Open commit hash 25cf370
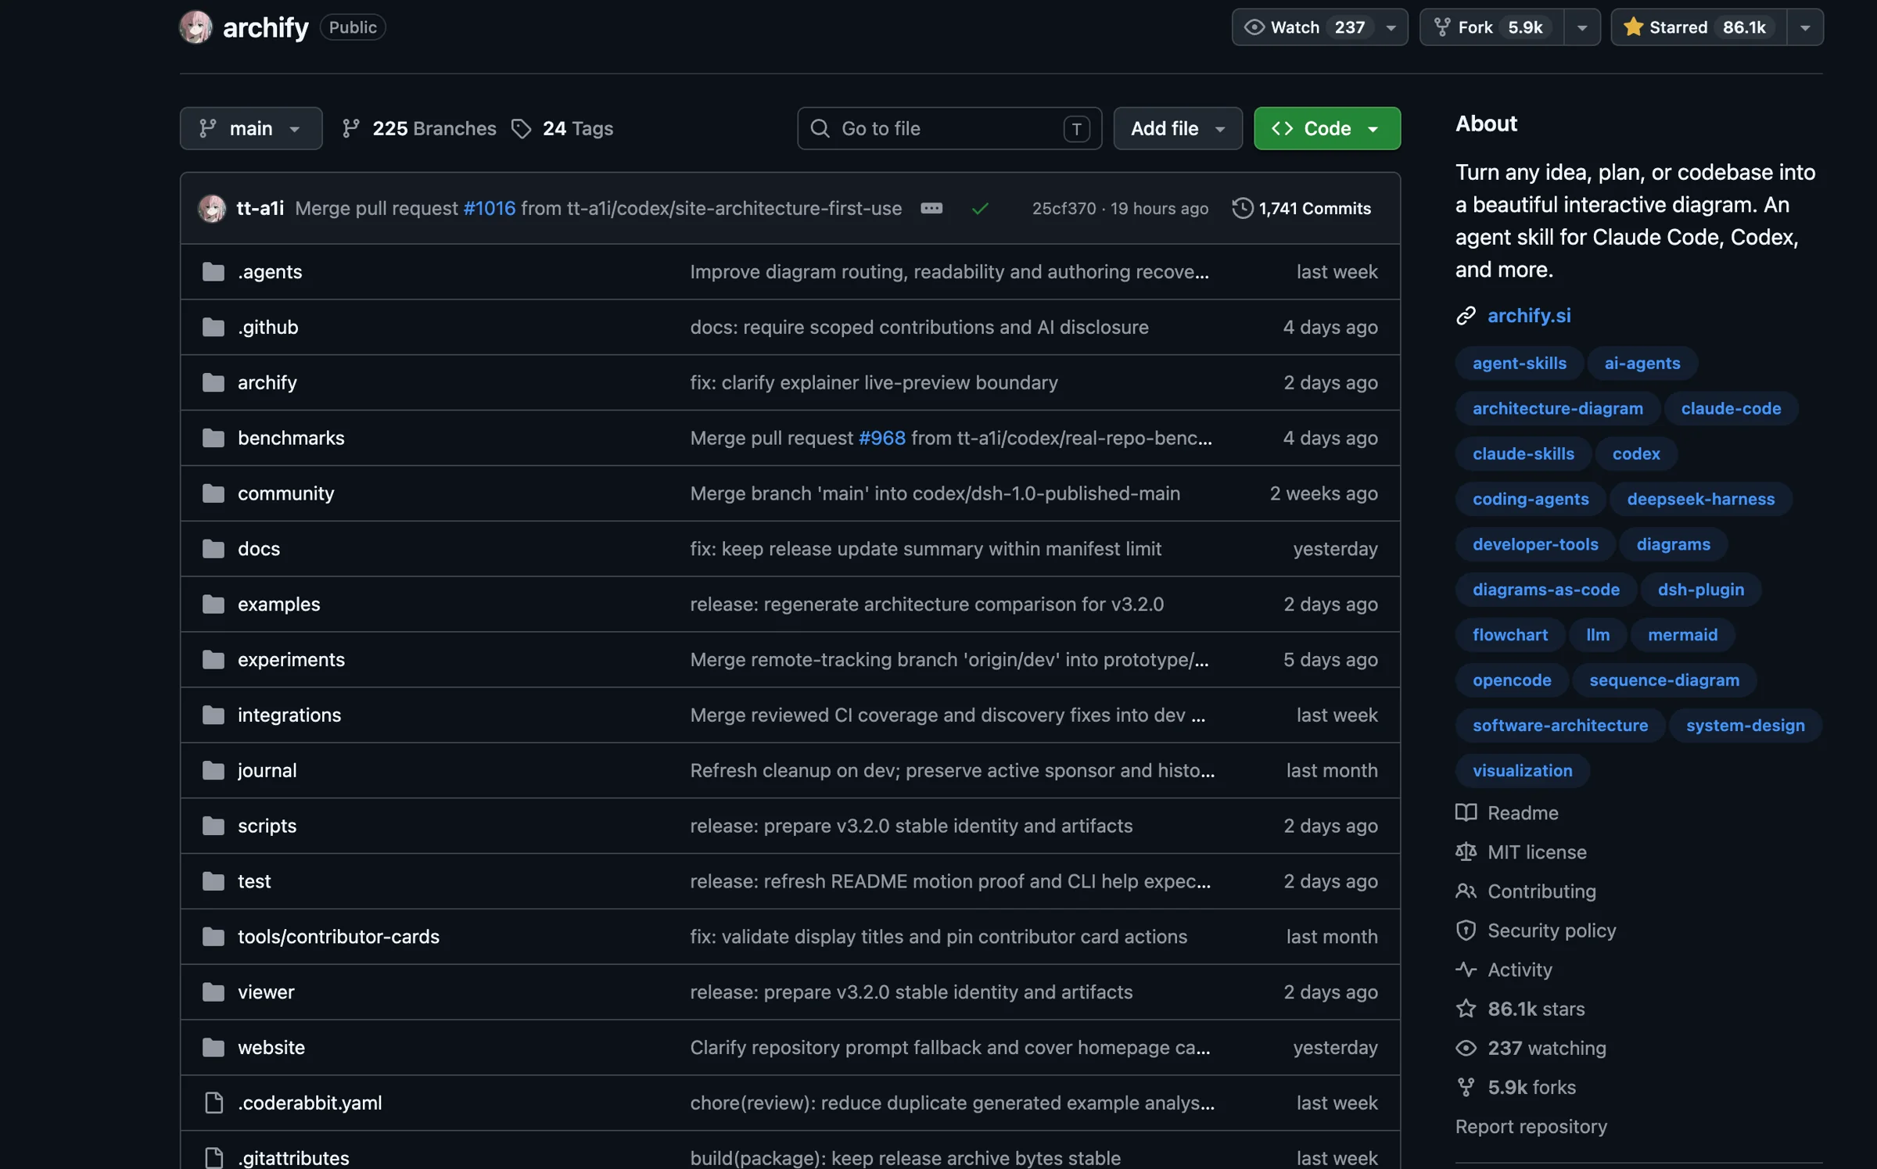The height and width of the screenshot is (1169, 1877). 1064,208
